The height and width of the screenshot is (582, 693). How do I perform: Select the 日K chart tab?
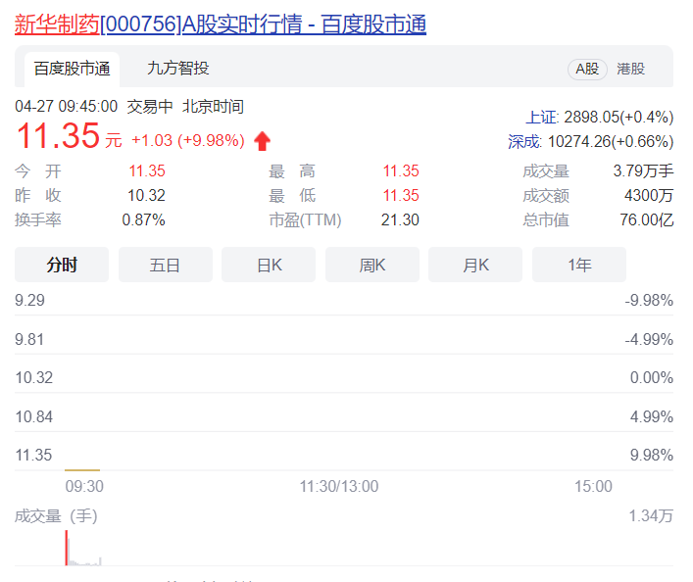click(269, 265)
